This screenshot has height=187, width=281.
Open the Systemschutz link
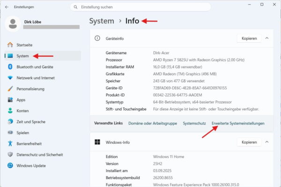coord(194,123)
